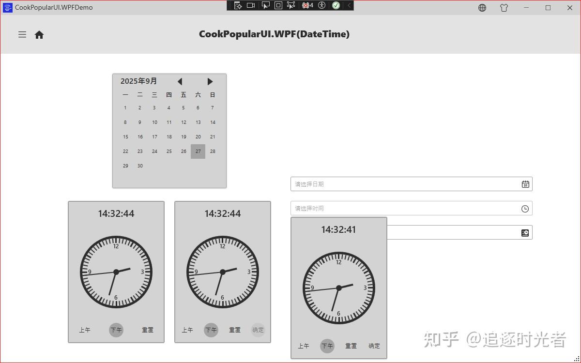Click the CookPopularUI app icon in the title bar
The height and width of the screenshot is (363, 581).
6,7
